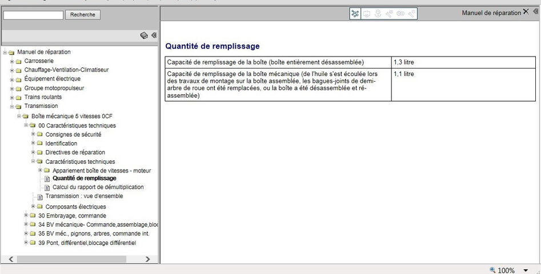Viewport: 541px width, 274px height.
Task: Select Trains roulants label
Action: pos(43,97)
